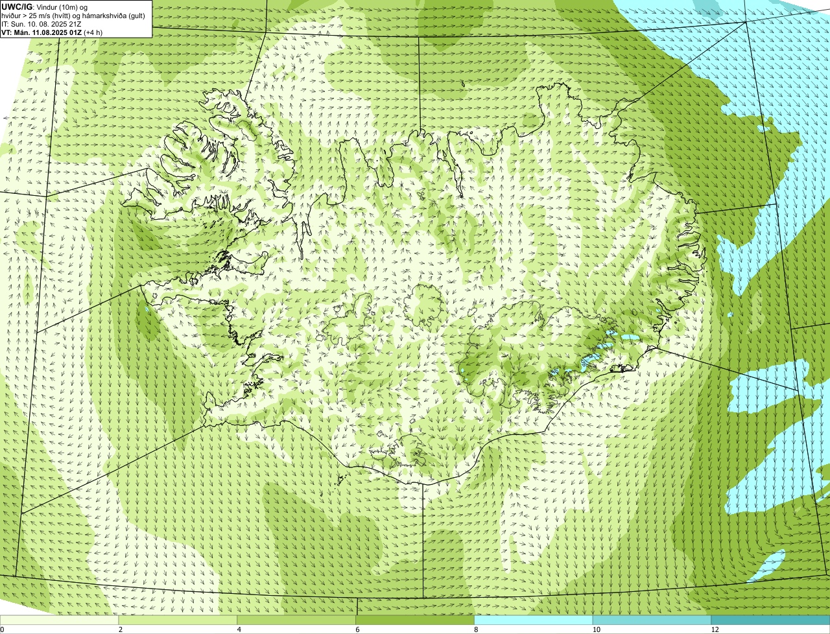Click the "hviður > 25 m/s (hvítt)" description line
Image resolution: width=830 pixels, height=634 pixels.
point(73,15)
